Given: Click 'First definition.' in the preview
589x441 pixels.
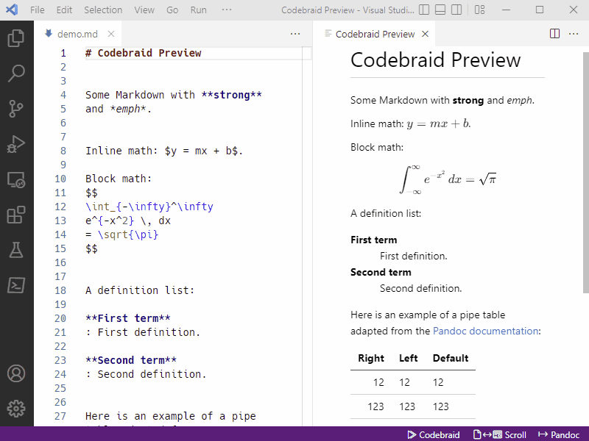Looking at the screenshot, I should (413, 256).
